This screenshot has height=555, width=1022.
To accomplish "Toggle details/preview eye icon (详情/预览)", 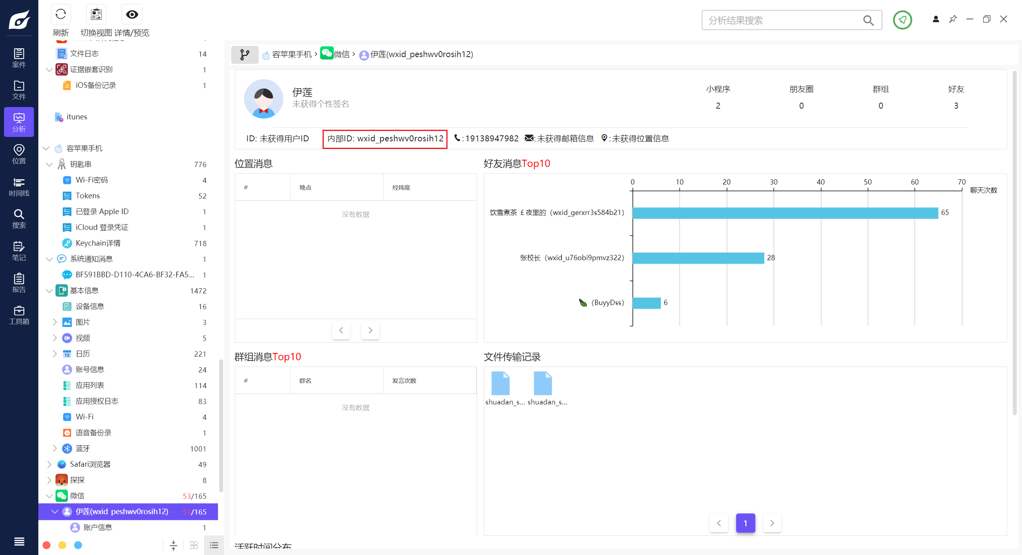I will pos(132,15).
